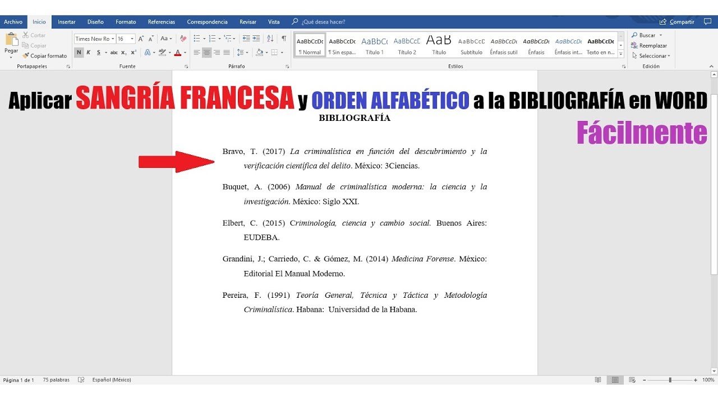This screenshot has width=718, height=403.
Task: Apply justified text alignment
Action: click(x=227, y=53)
